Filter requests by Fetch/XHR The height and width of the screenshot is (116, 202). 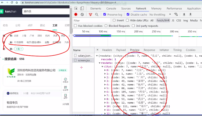(163, 20)
